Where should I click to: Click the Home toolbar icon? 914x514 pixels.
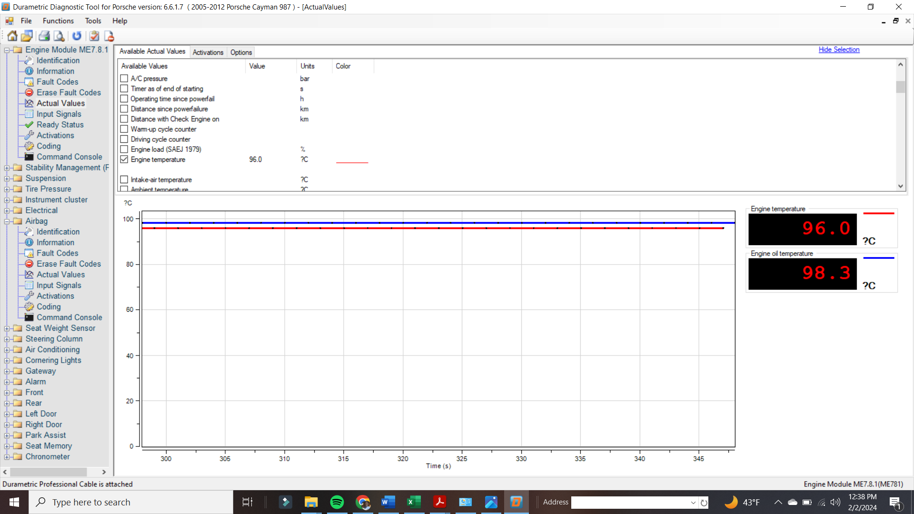12,36
